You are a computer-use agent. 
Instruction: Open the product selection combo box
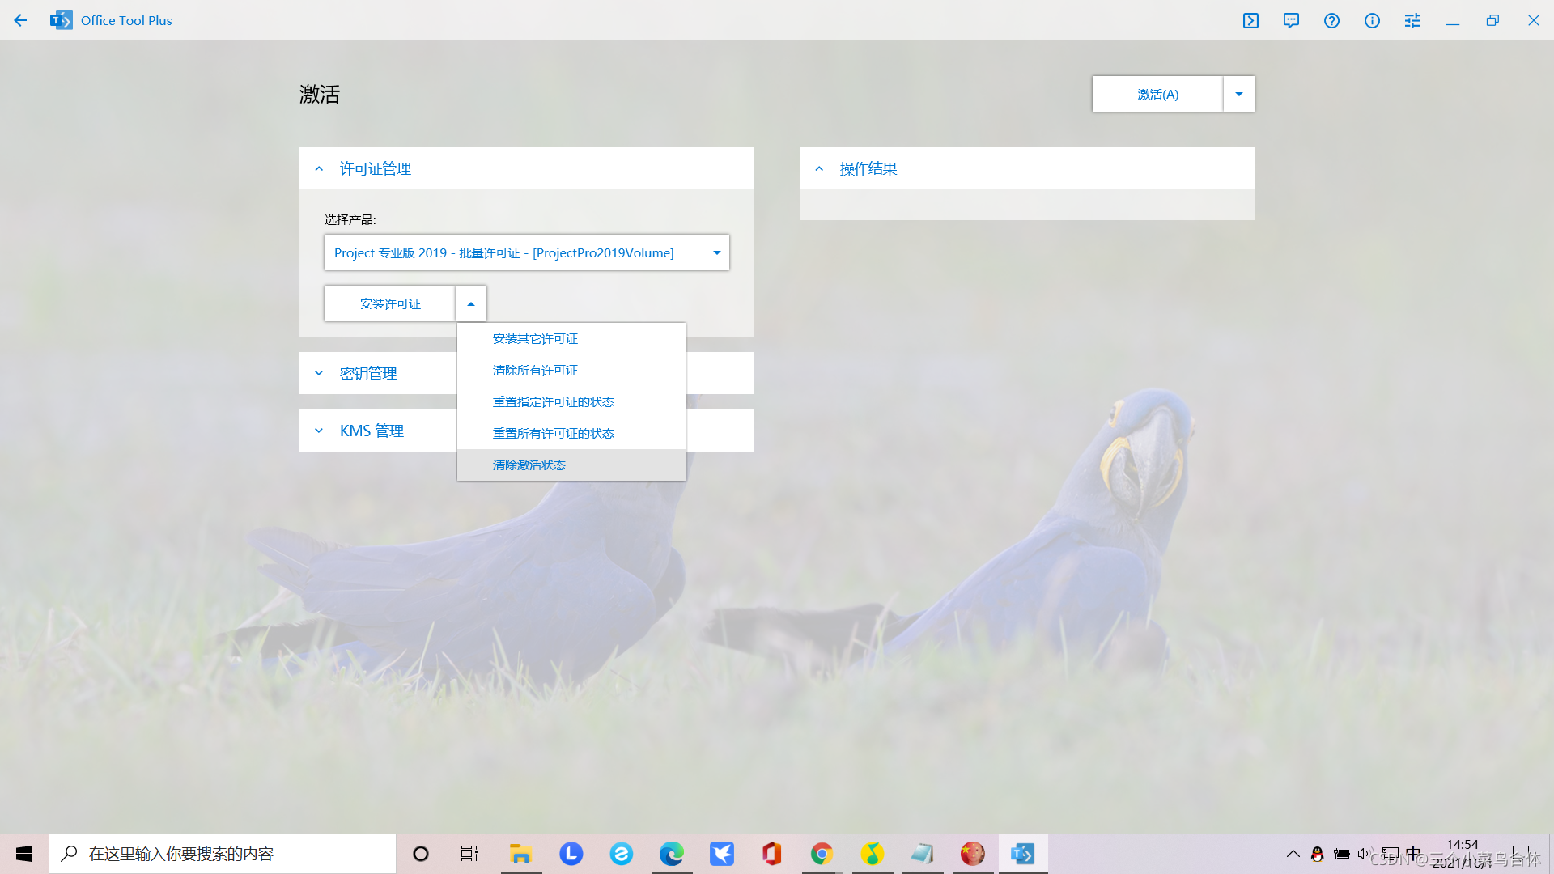pyautogui.click(x=526, y=252)
